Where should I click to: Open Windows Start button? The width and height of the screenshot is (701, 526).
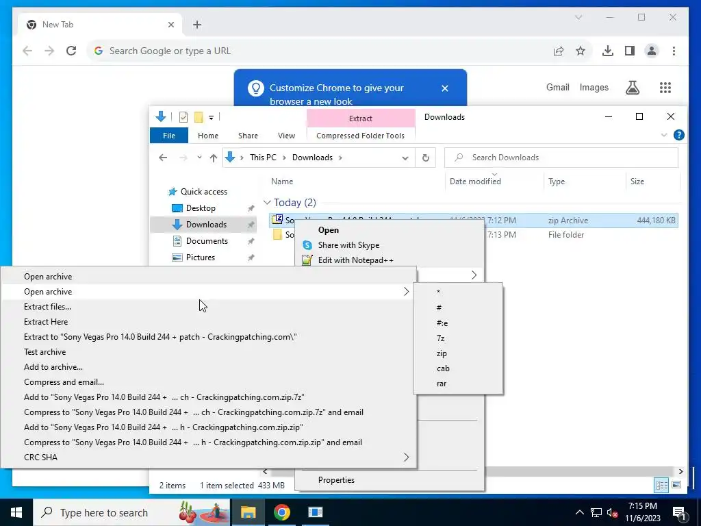click(16, 512)
